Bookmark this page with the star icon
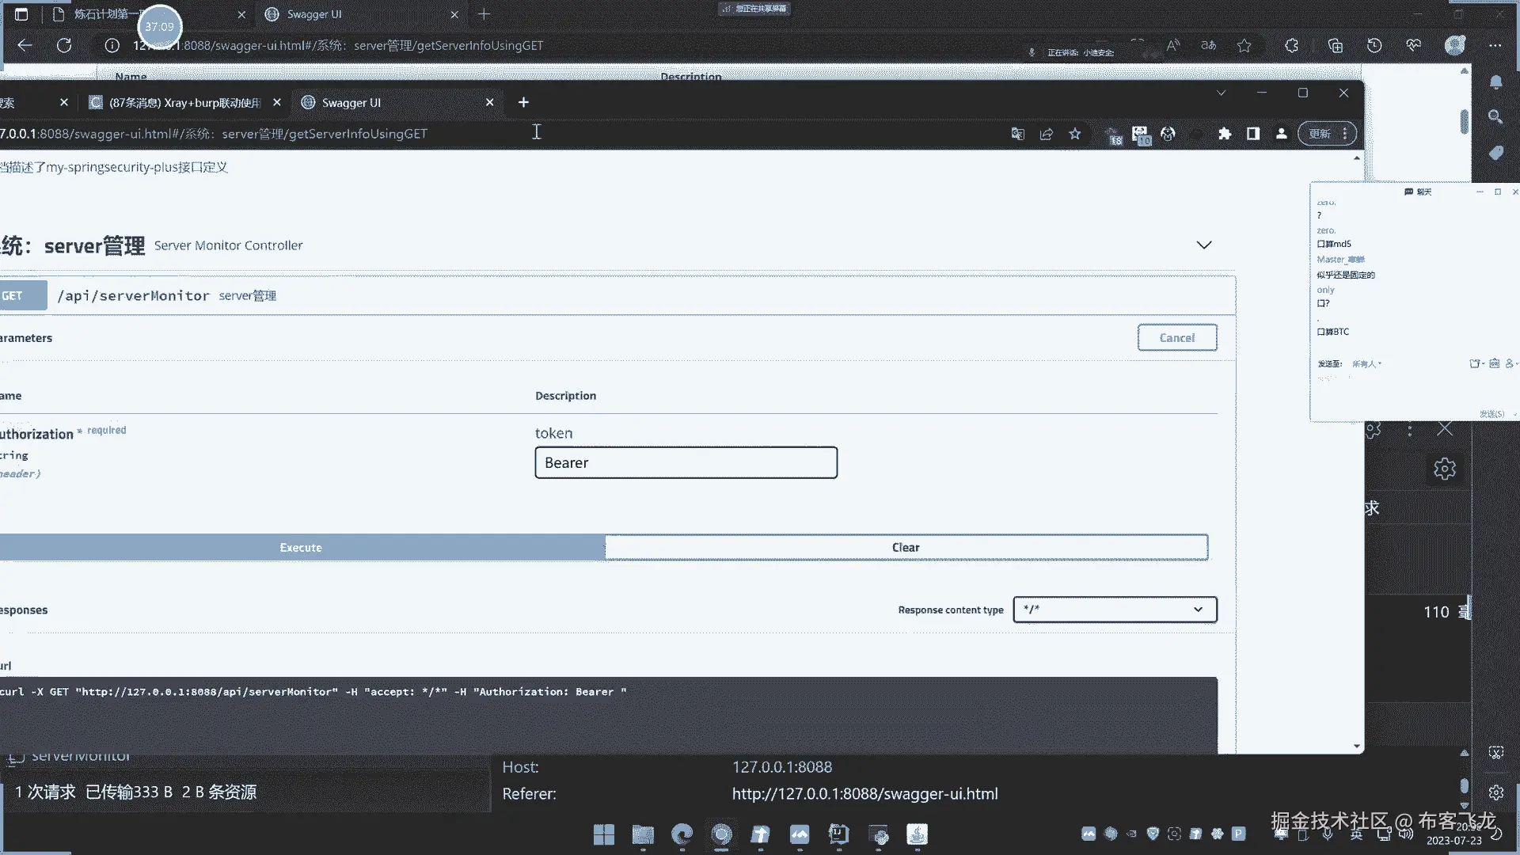This screenshot has width=1520, height=855. pyautogui.click(x=1075, y=134)
